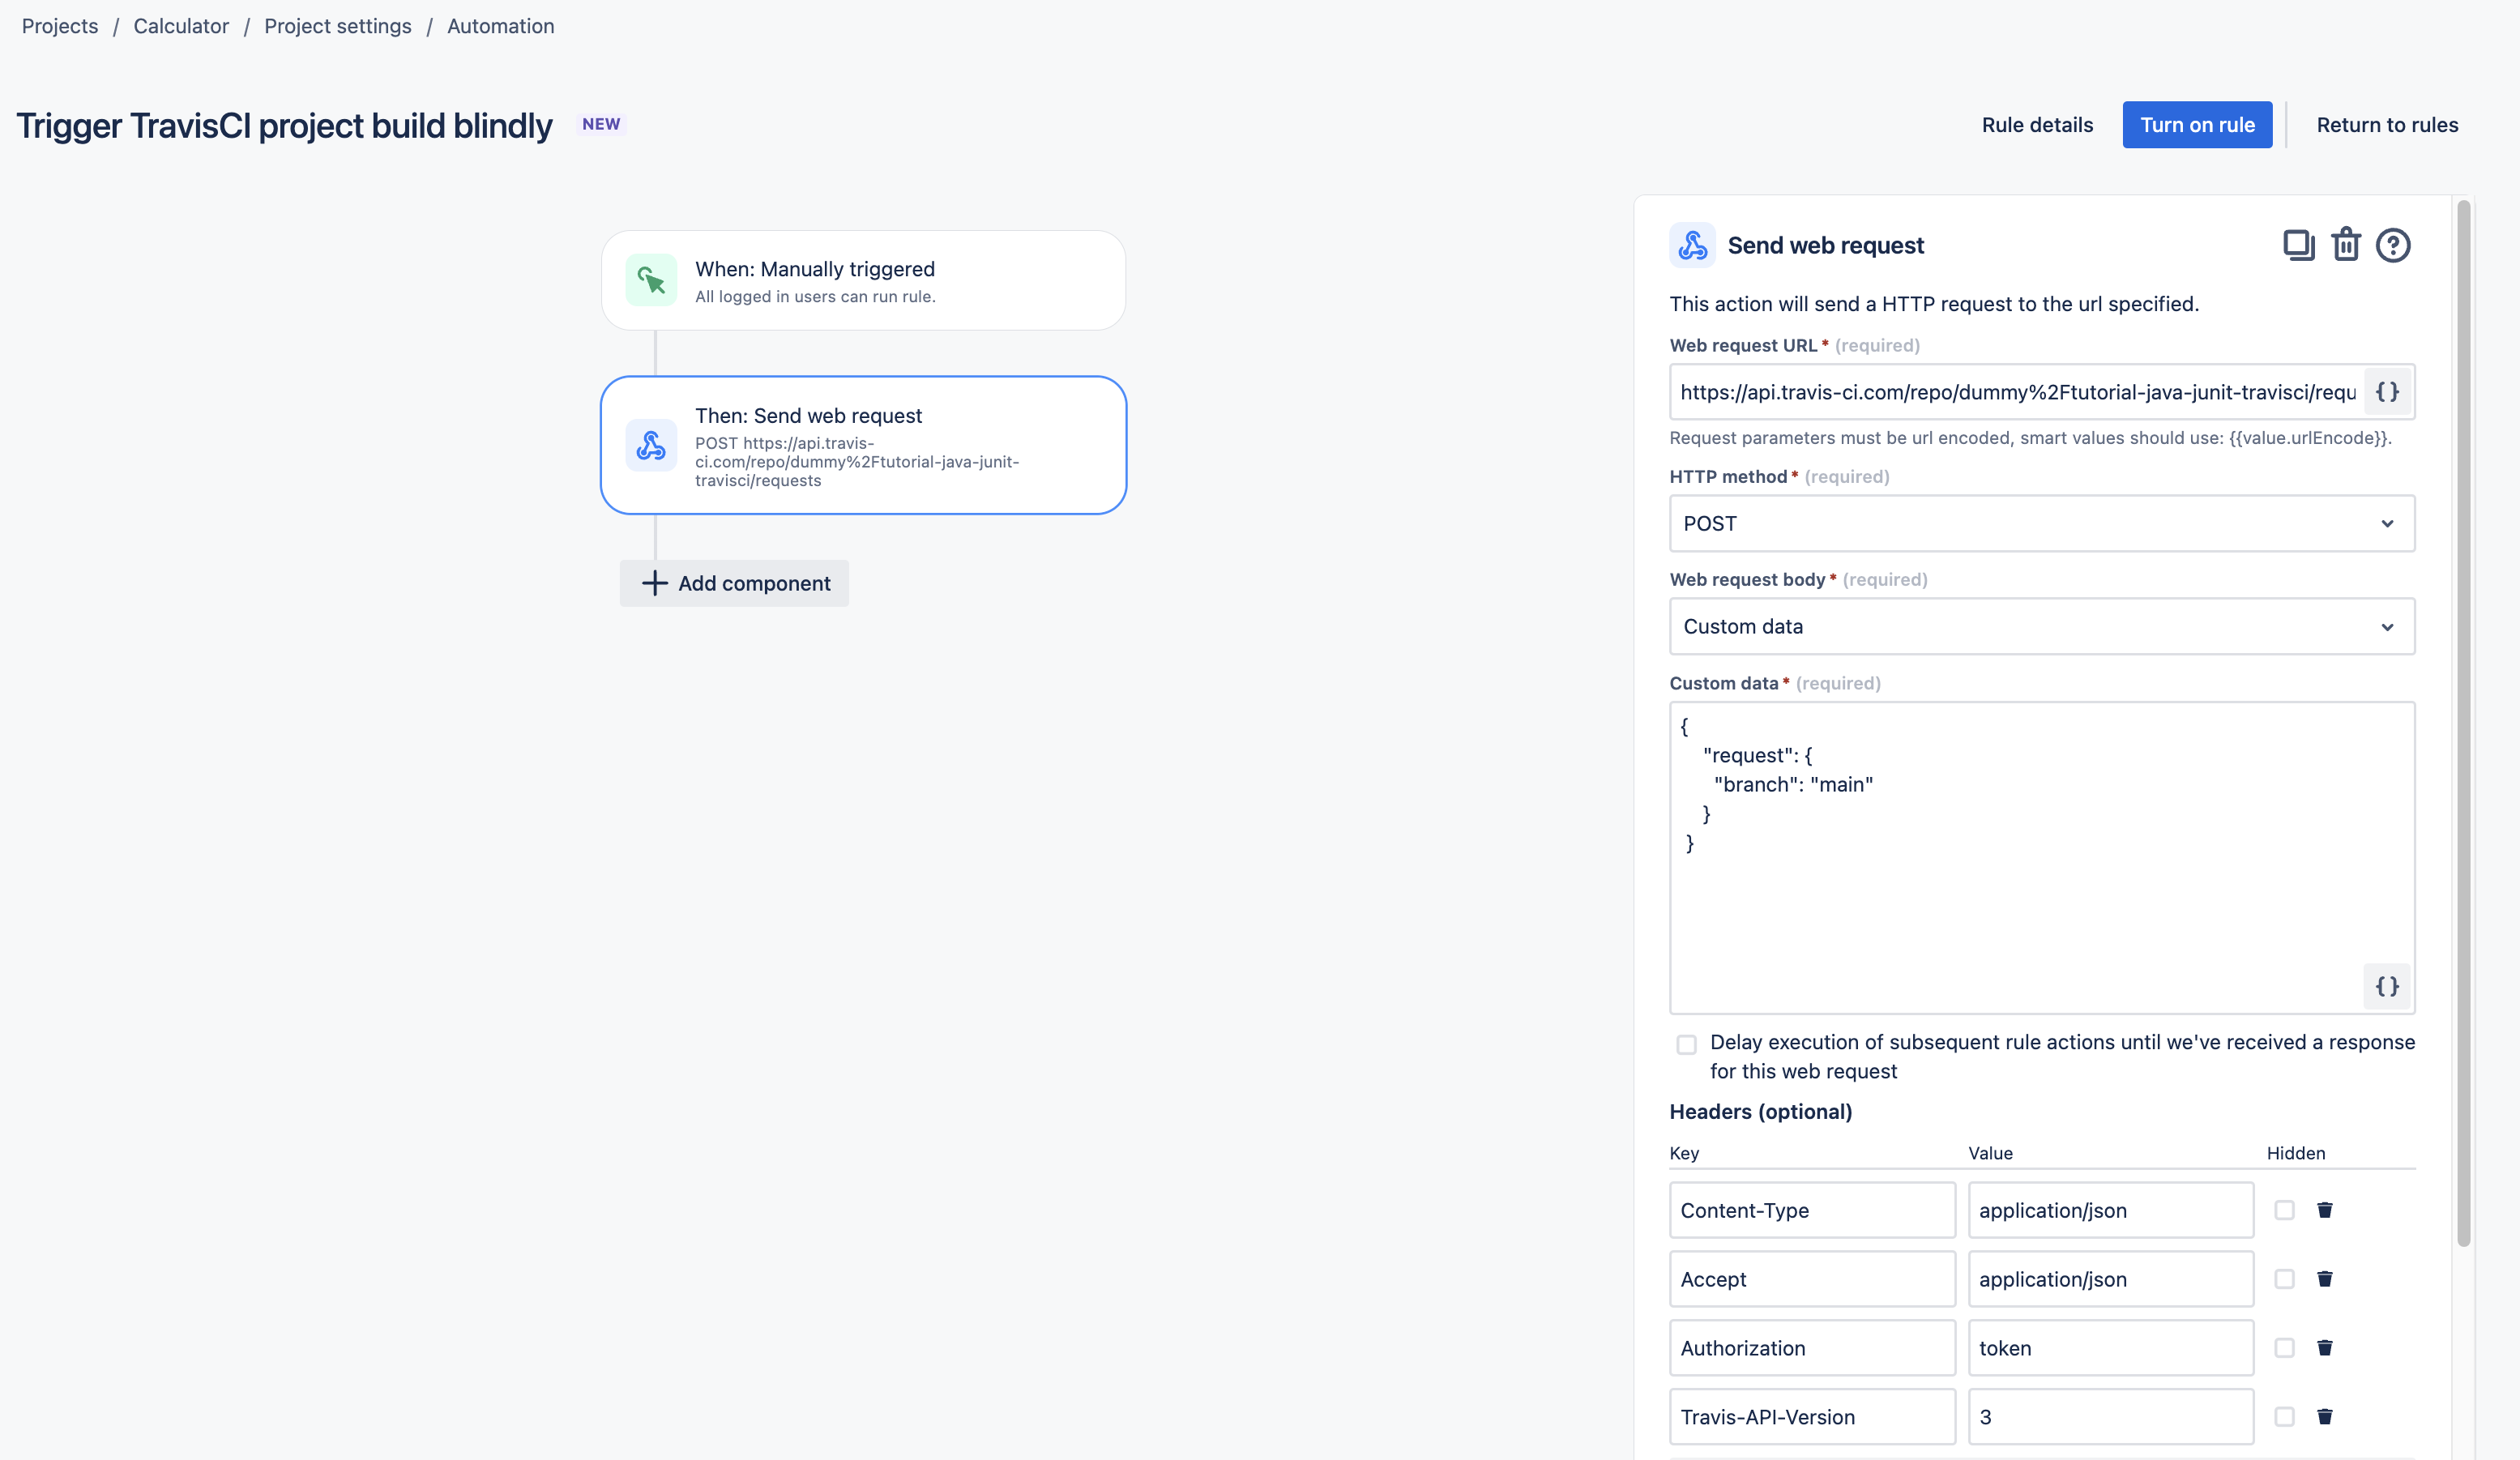The width and height of the screenshot is (2520, 1460).
Task: Open Calculator breadcrumb link
Action: pos(181,26)
